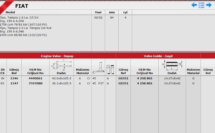Click cylinder count value 4
This screenshot has height=133, width=215.
click(x=125, y=17)
